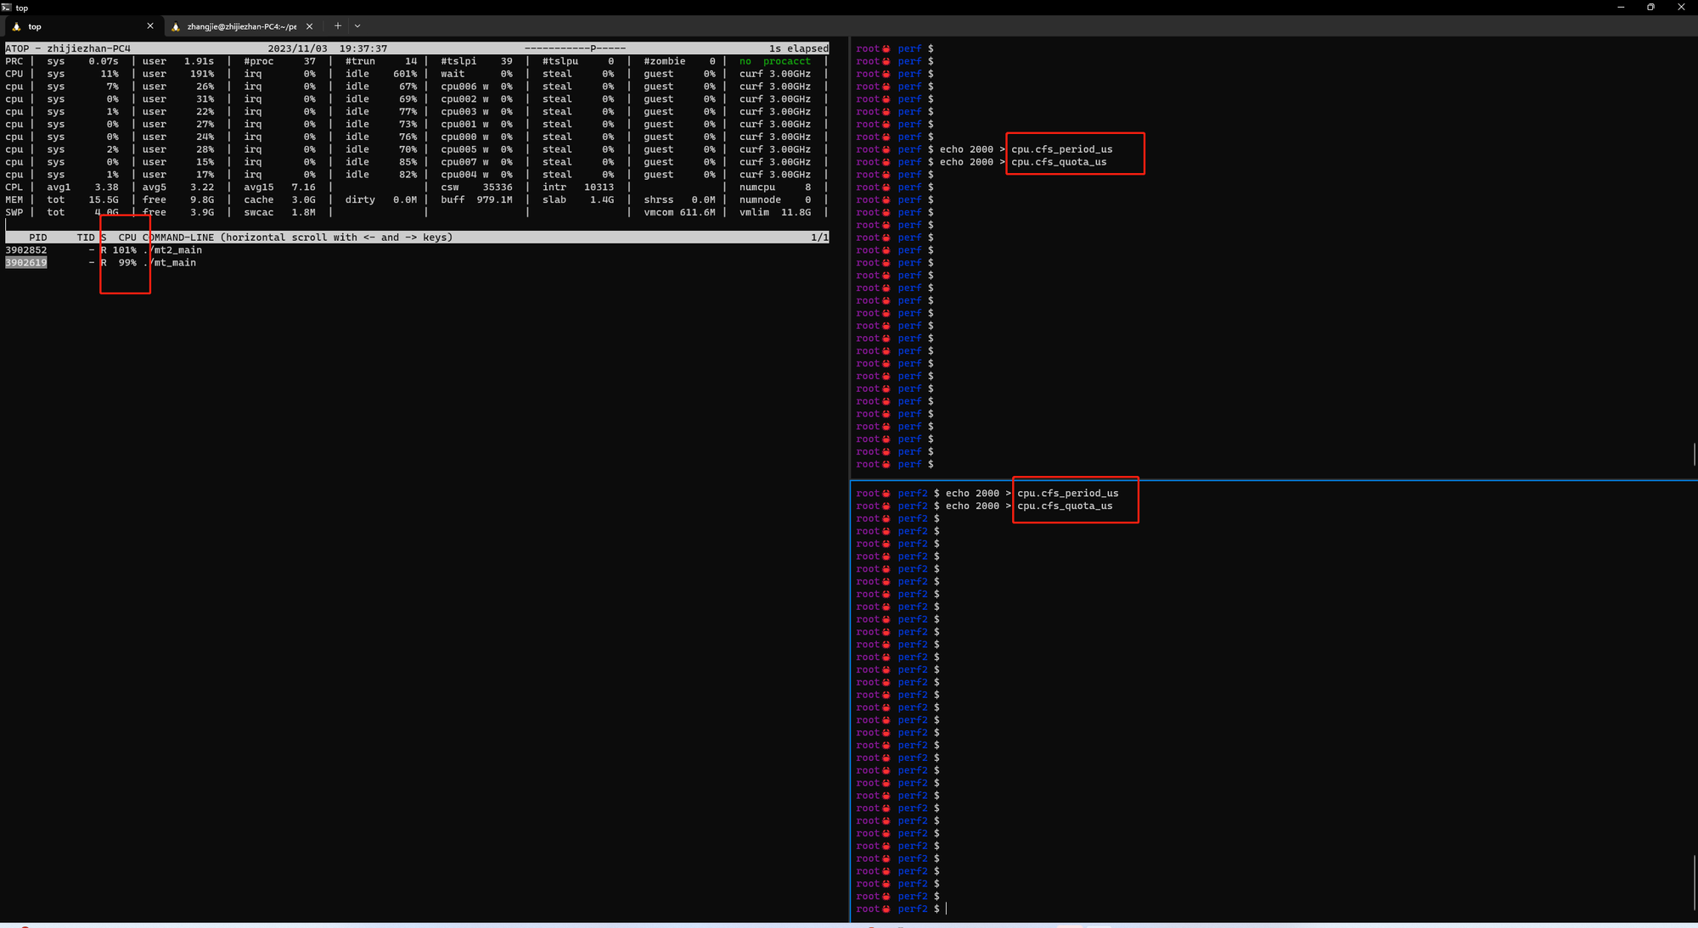Click the intr 10313 value
This screenshot has width=1698, height=928.
tap(578, 187)
